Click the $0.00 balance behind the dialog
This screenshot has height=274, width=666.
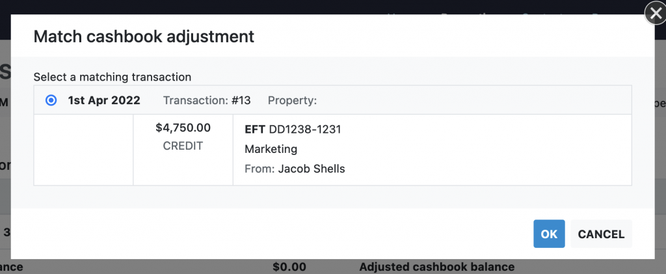point(289,267)
